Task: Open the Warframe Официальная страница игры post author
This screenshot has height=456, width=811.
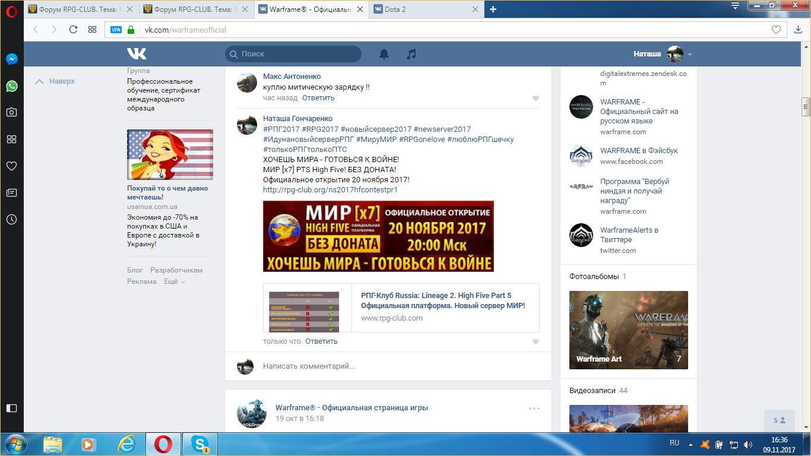Action: pyautogui.click(x=351, y=408)
